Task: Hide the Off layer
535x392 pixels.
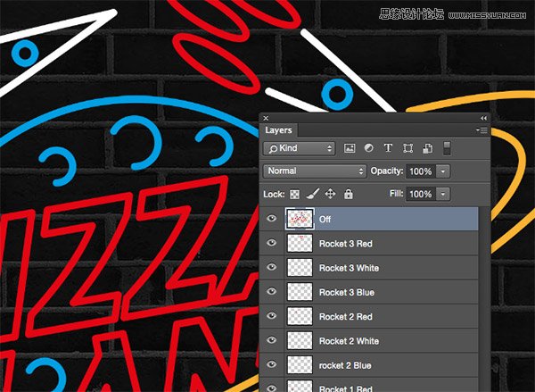Action: point(272,218)
